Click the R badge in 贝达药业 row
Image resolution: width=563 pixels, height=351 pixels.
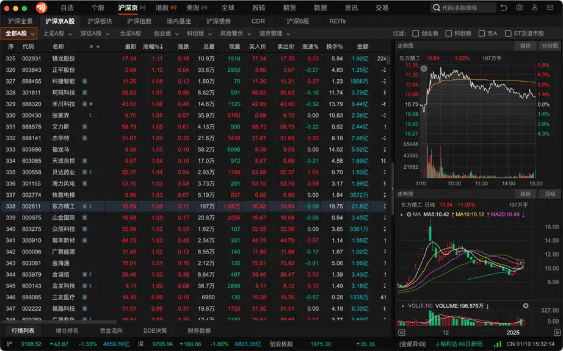(x=84, y=172)
